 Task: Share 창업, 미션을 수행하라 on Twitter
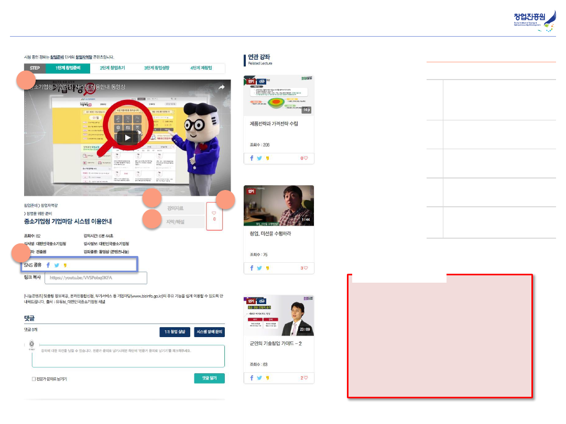point(259,268)
